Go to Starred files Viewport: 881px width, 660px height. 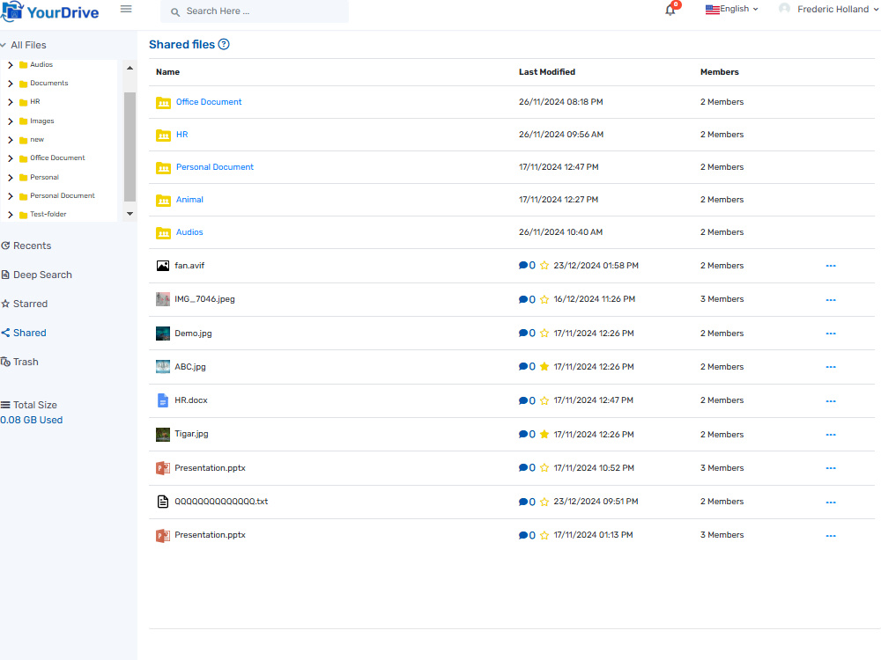coord(24,304)
